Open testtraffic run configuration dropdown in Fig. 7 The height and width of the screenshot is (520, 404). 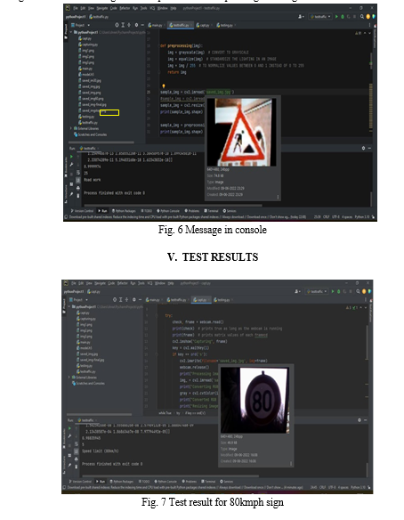317,291
